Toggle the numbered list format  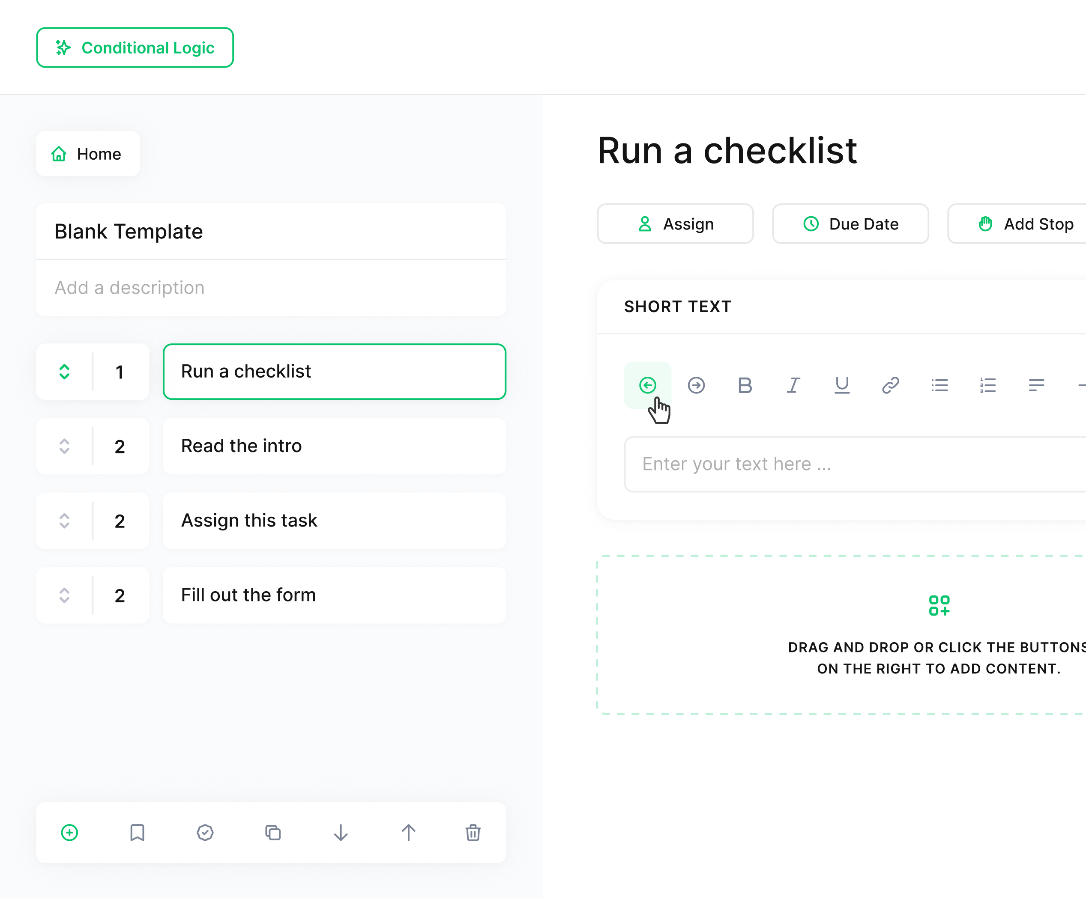988,385
